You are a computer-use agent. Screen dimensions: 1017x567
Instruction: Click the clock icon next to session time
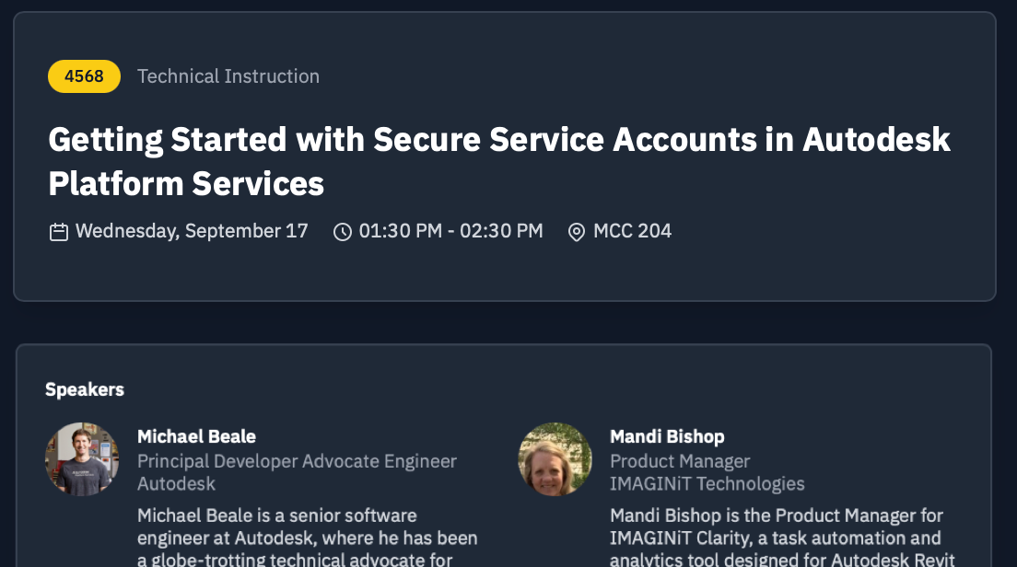(x=343, y=232)
